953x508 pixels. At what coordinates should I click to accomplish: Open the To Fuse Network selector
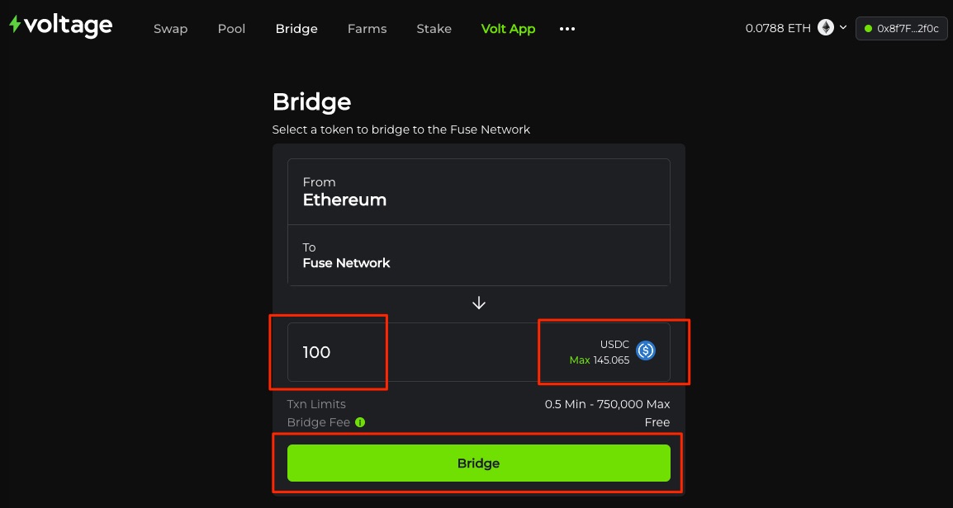tap(478, 255)
